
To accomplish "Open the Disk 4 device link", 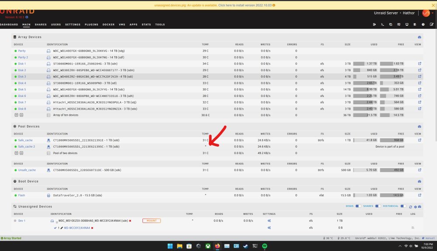I will (22, 83).
